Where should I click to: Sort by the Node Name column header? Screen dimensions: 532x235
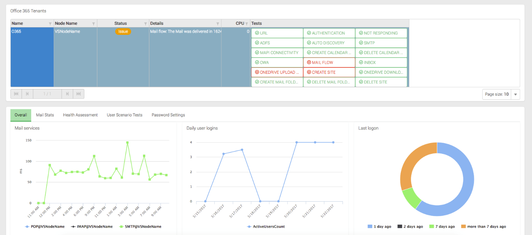tap(66, 23)
